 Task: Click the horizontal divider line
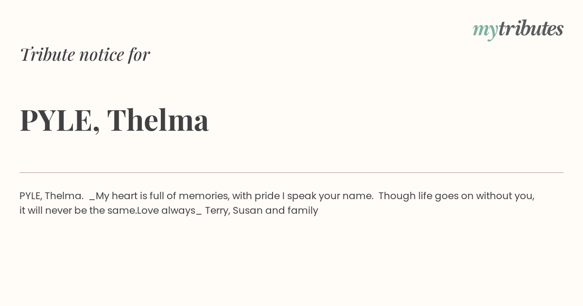[x=291, y=172]
